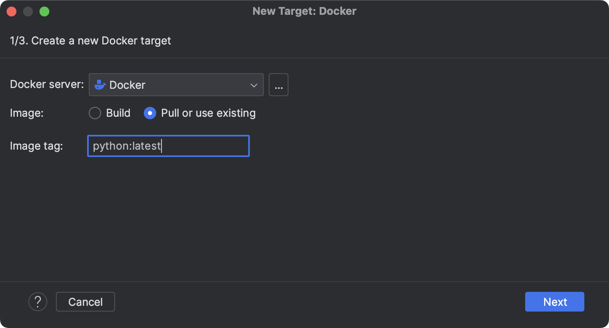Click the dialog title "New Target: Docker"
Screen dimensions: 609x328
coord(304,11)
